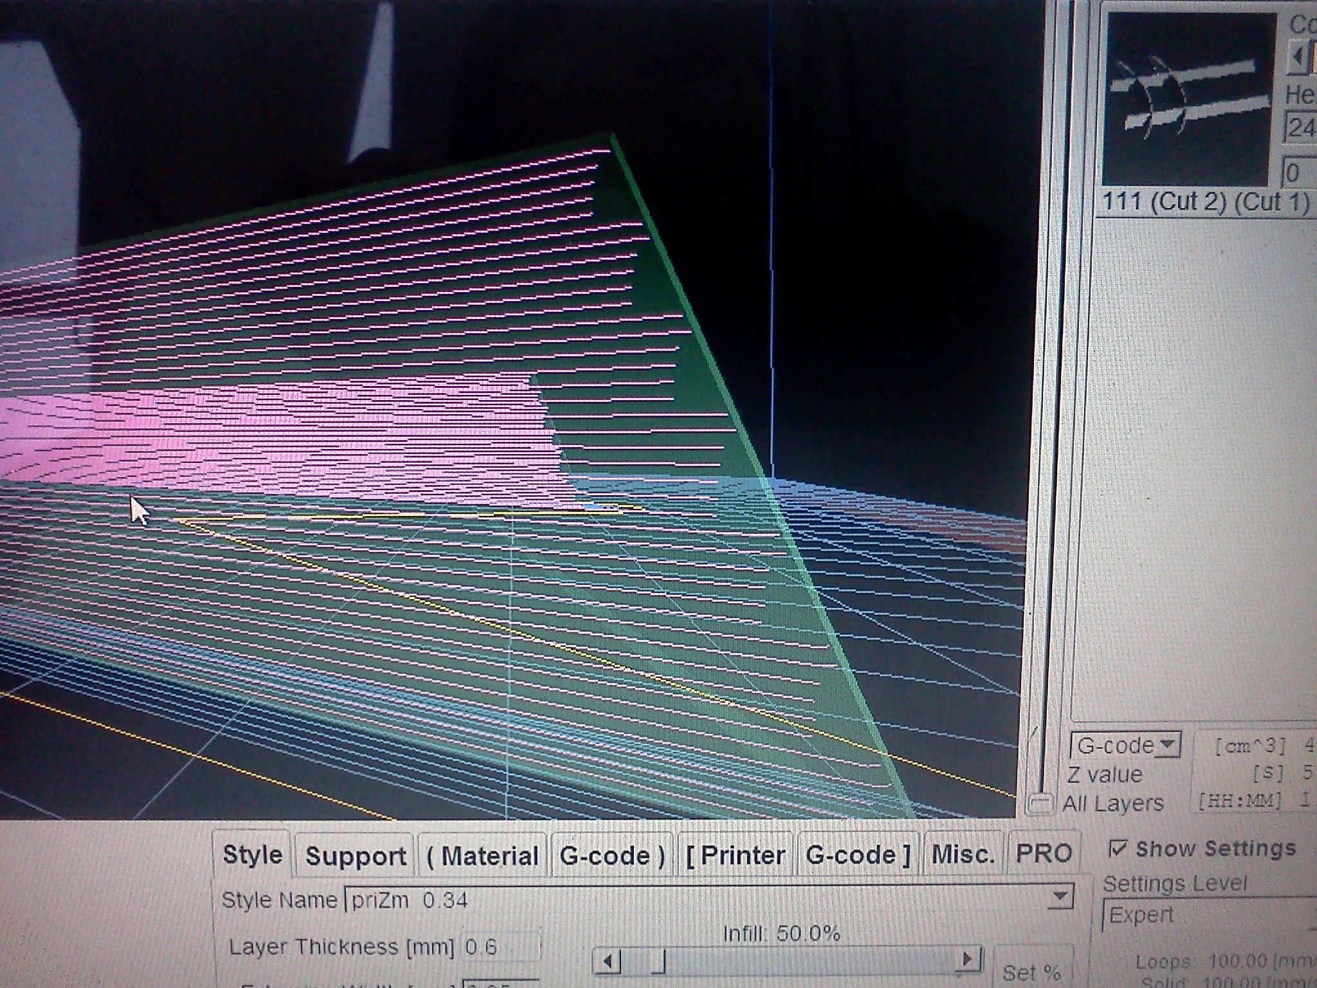Click the infill slider left arrow
The image size is (1317, 988).
point(607,962)
